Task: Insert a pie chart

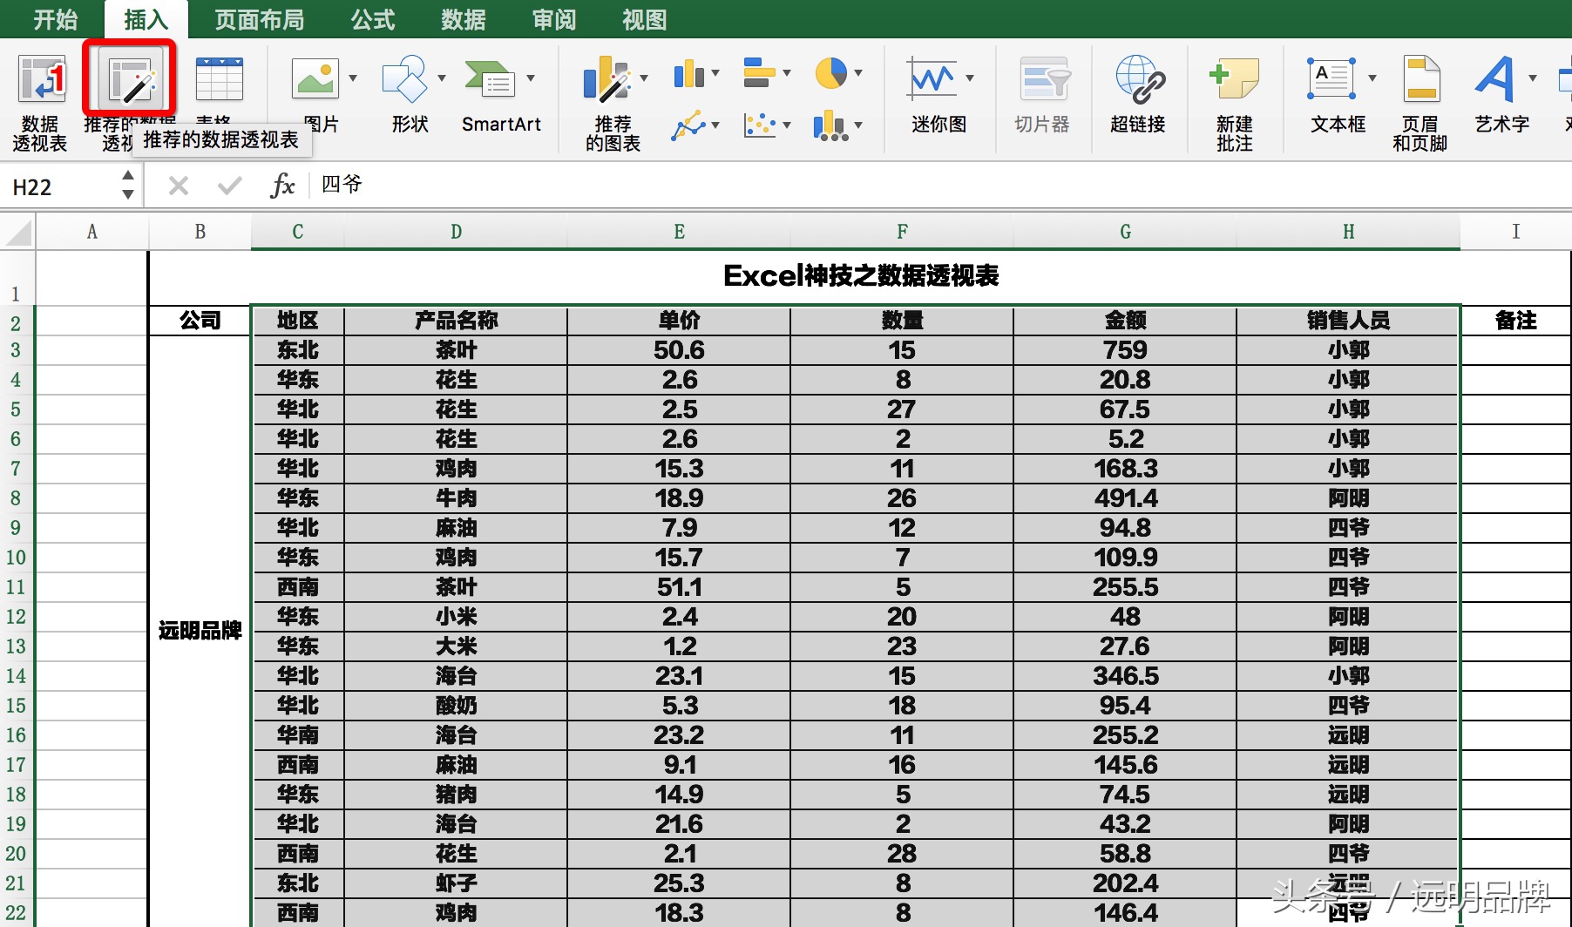Action: [831, 73]
